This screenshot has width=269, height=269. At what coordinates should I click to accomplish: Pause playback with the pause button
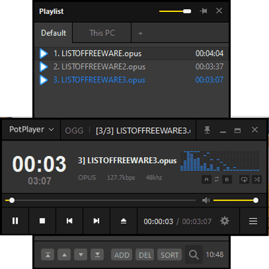pyautogui.click(x=15, y=221)
